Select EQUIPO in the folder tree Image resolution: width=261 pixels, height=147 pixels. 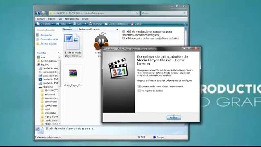pos(43,65)
